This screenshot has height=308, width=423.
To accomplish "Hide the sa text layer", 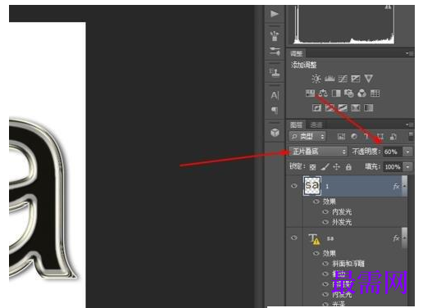I will pyautogui.click(x=294, y=238).
